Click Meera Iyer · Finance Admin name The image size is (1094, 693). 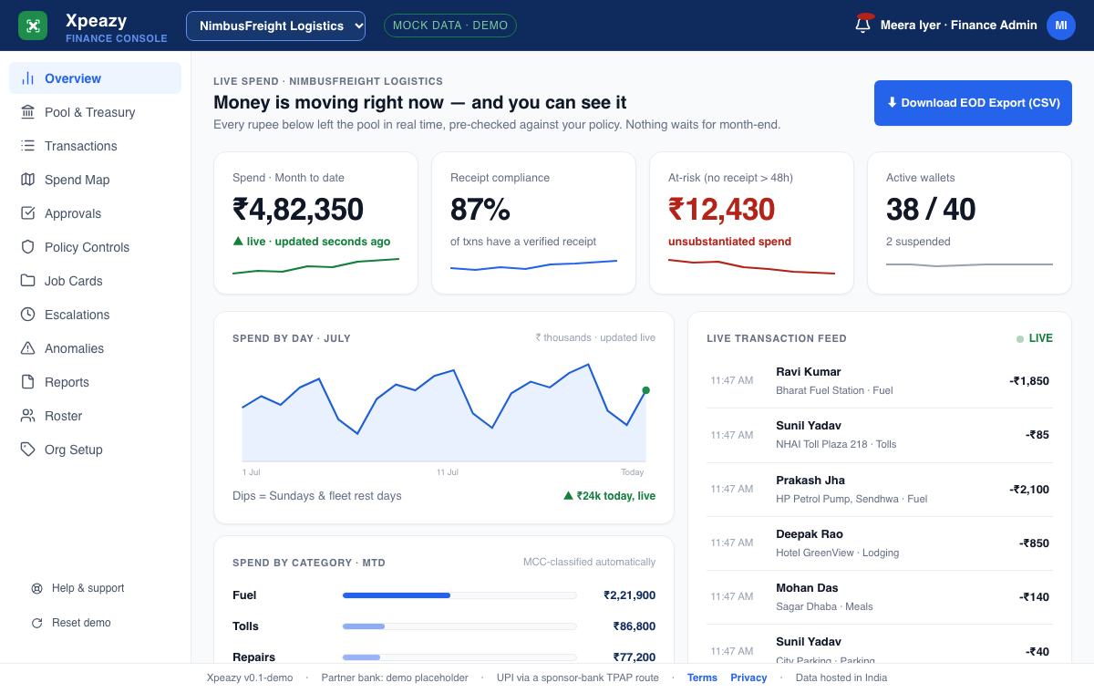point(959,26)
